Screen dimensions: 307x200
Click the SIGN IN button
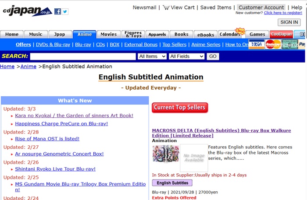click(289, 22)
